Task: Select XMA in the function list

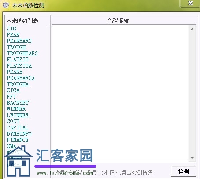Action: (11, 146)
